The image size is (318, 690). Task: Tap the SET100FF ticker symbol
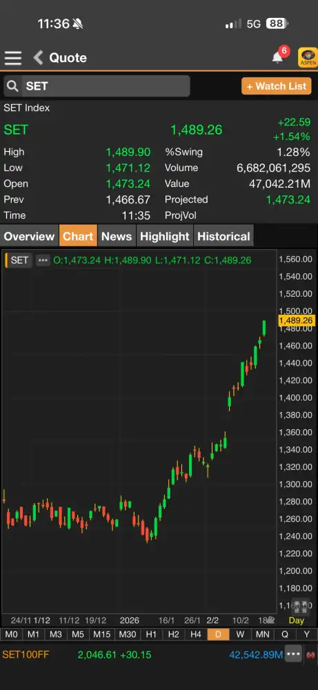click(26, 655)
